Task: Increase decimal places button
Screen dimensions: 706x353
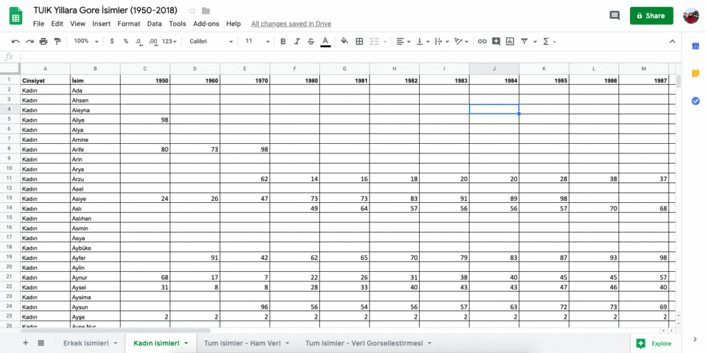Action: coord(153,41)
